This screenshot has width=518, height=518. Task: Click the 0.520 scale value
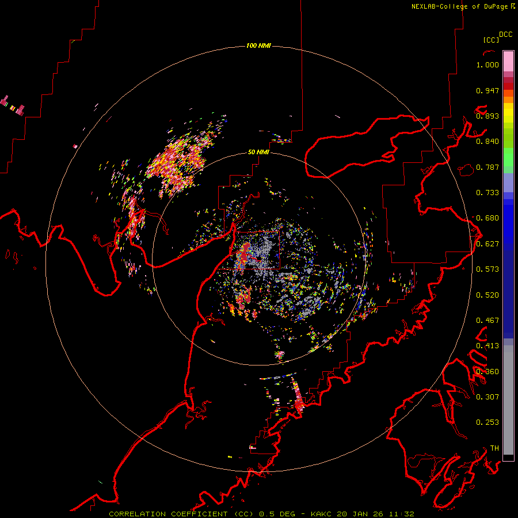(x=487, y=295)
